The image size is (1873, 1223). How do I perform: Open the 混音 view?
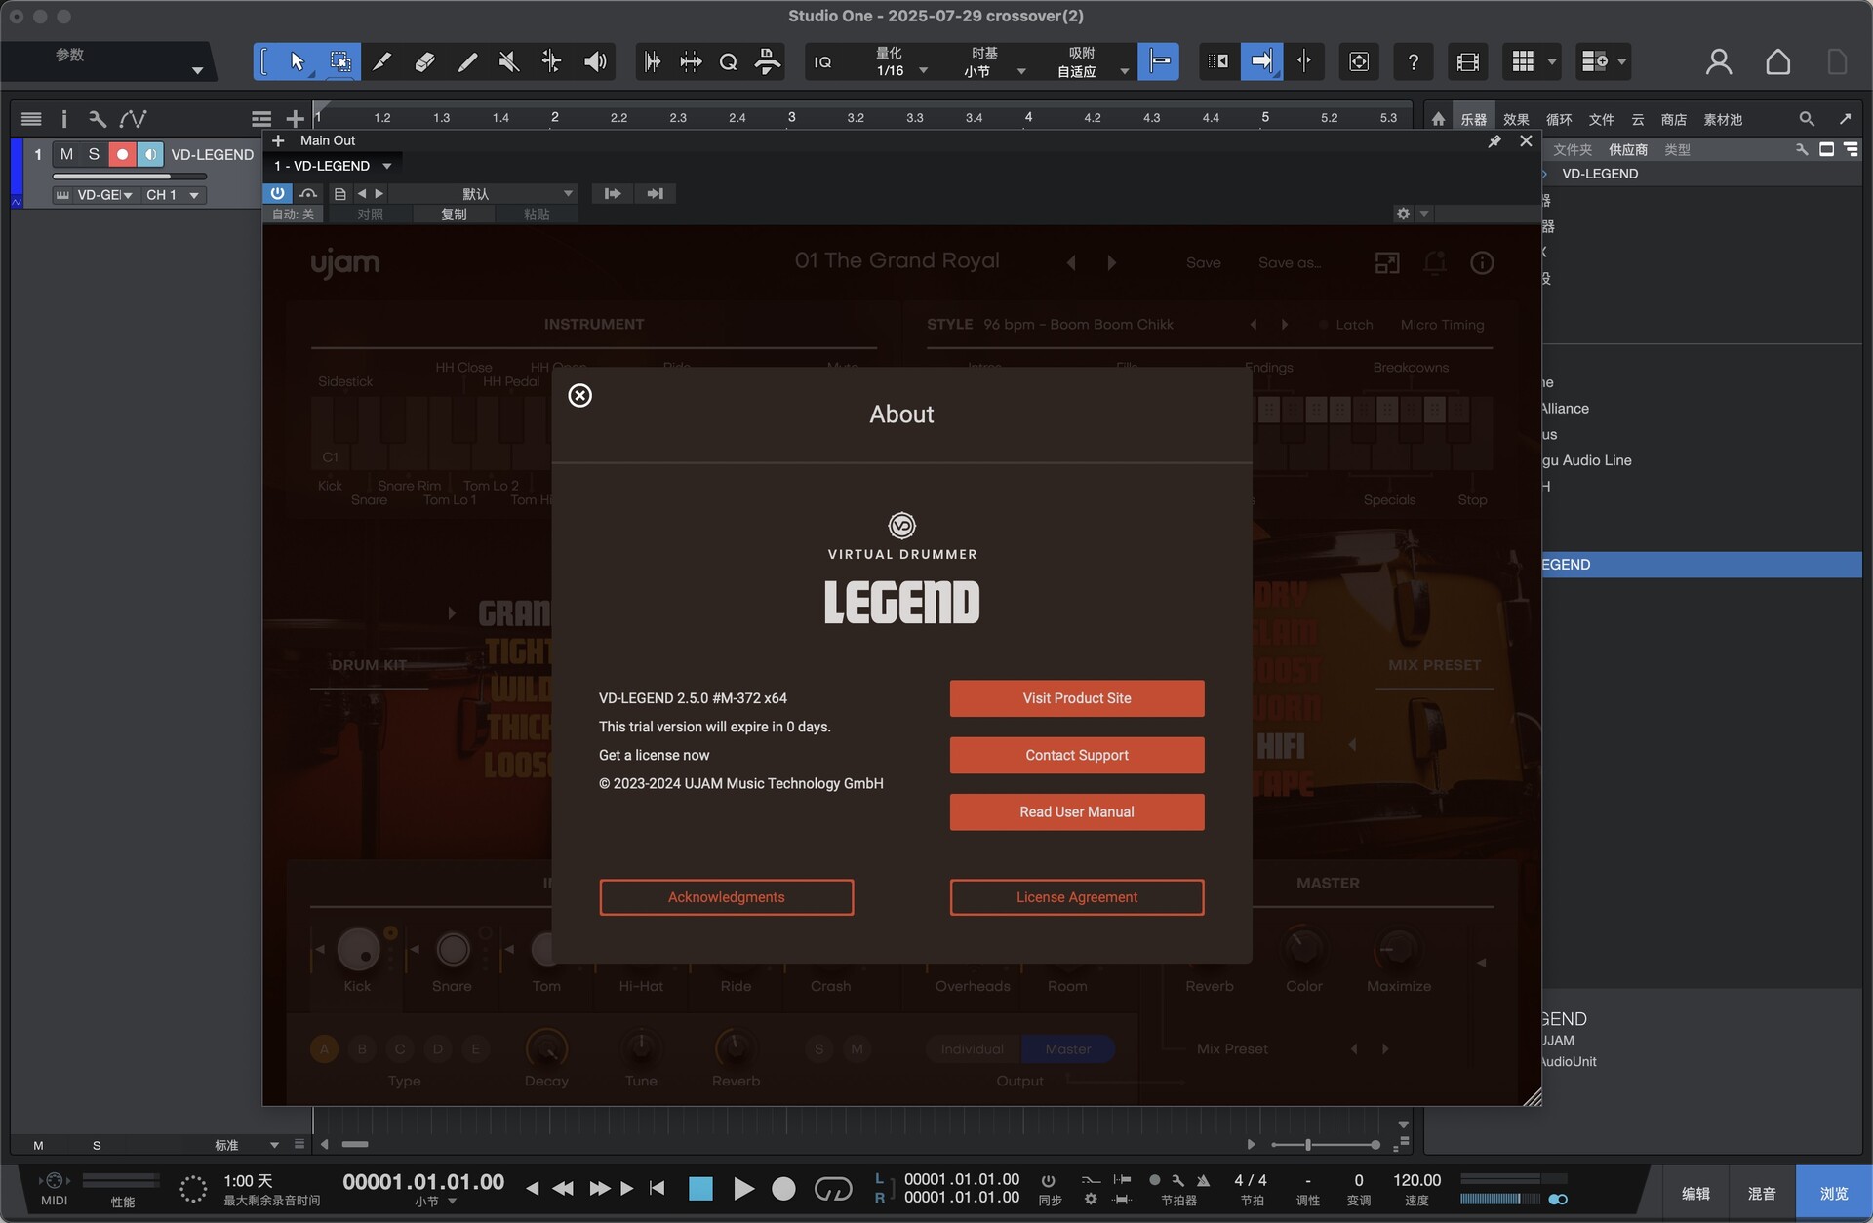tap(1761, 1194)
